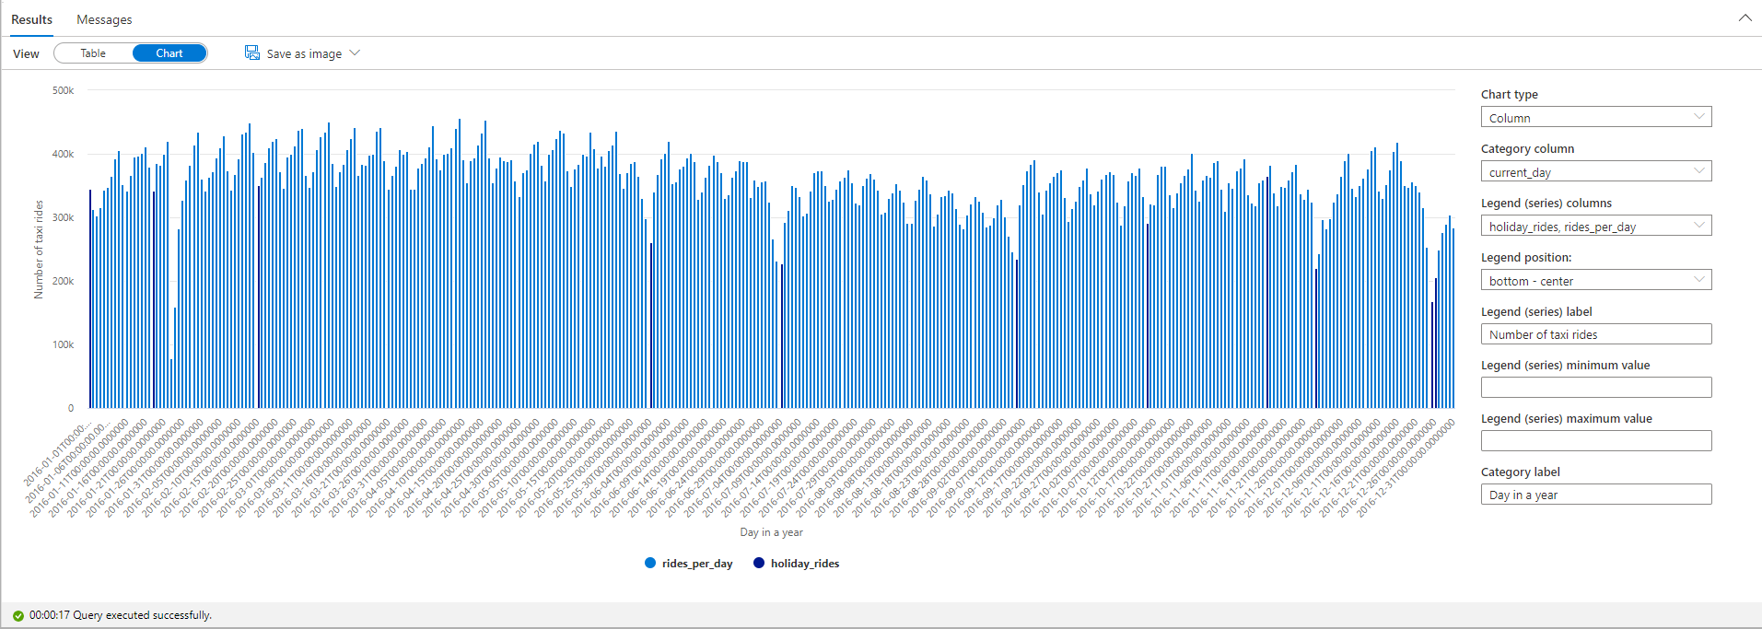Viewport: 1762px width, 629px height.
Task: Open the Chart type dropdown
Action: 1595,118
